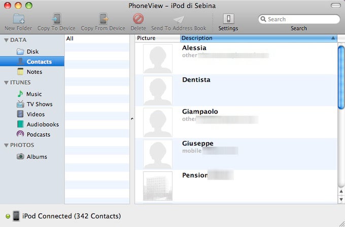
Task: Click the green connection status indicator
Action: click(8, 216)
